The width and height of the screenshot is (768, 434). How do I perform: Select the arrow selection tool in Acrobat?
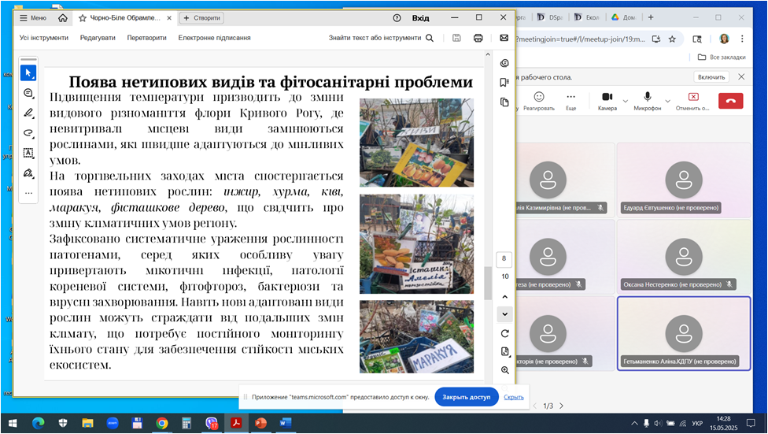[28, 73]
